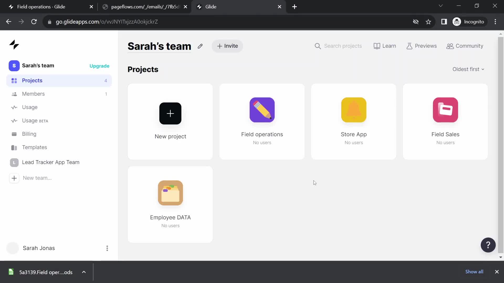This screenshot has height=283, width=504.
Task: Click Sarah's team workspace name in sidebar
Action: tap(38, 66)
